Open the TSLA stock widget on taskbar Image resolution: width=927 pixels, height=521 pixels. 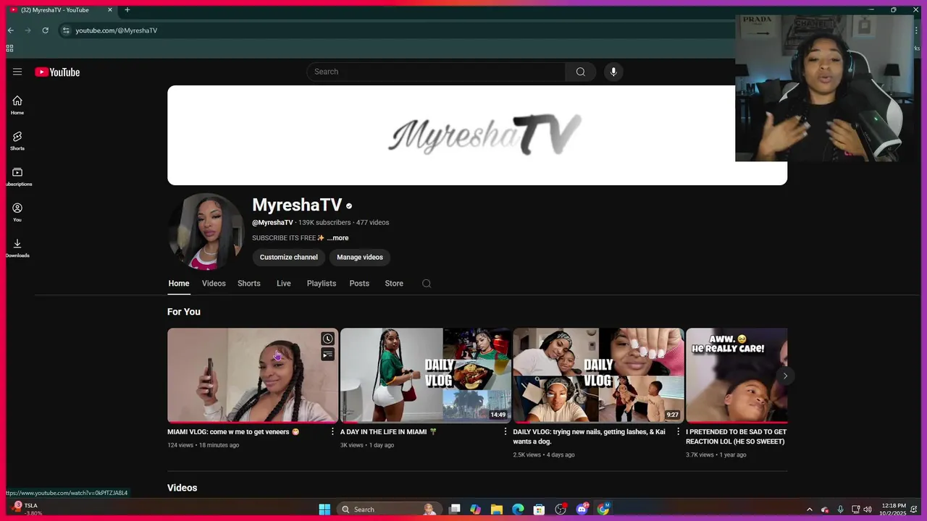26,509
